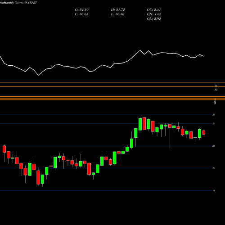This screenshot has width=225, height=225.
Task: Click the low price value L: 30.50
Action: coord(117,14)
